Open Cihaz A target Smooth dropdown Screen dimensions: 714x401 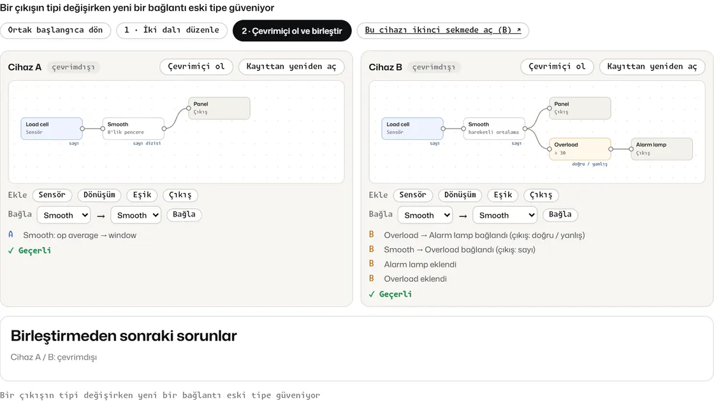pos(136,215)
